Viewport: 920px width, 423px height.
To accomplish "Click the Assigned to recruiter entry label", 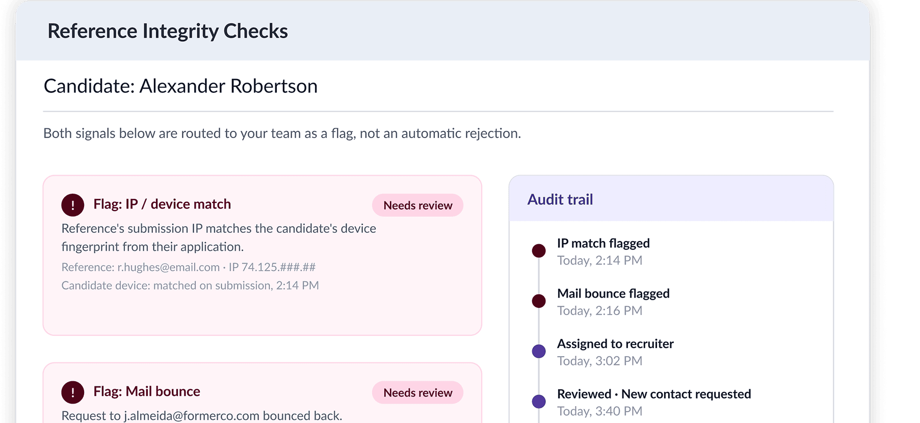I will point(615,344).
